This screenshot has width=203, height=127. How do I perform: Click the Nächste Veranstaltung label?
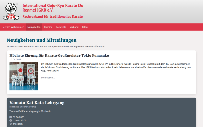pos(23,107)
